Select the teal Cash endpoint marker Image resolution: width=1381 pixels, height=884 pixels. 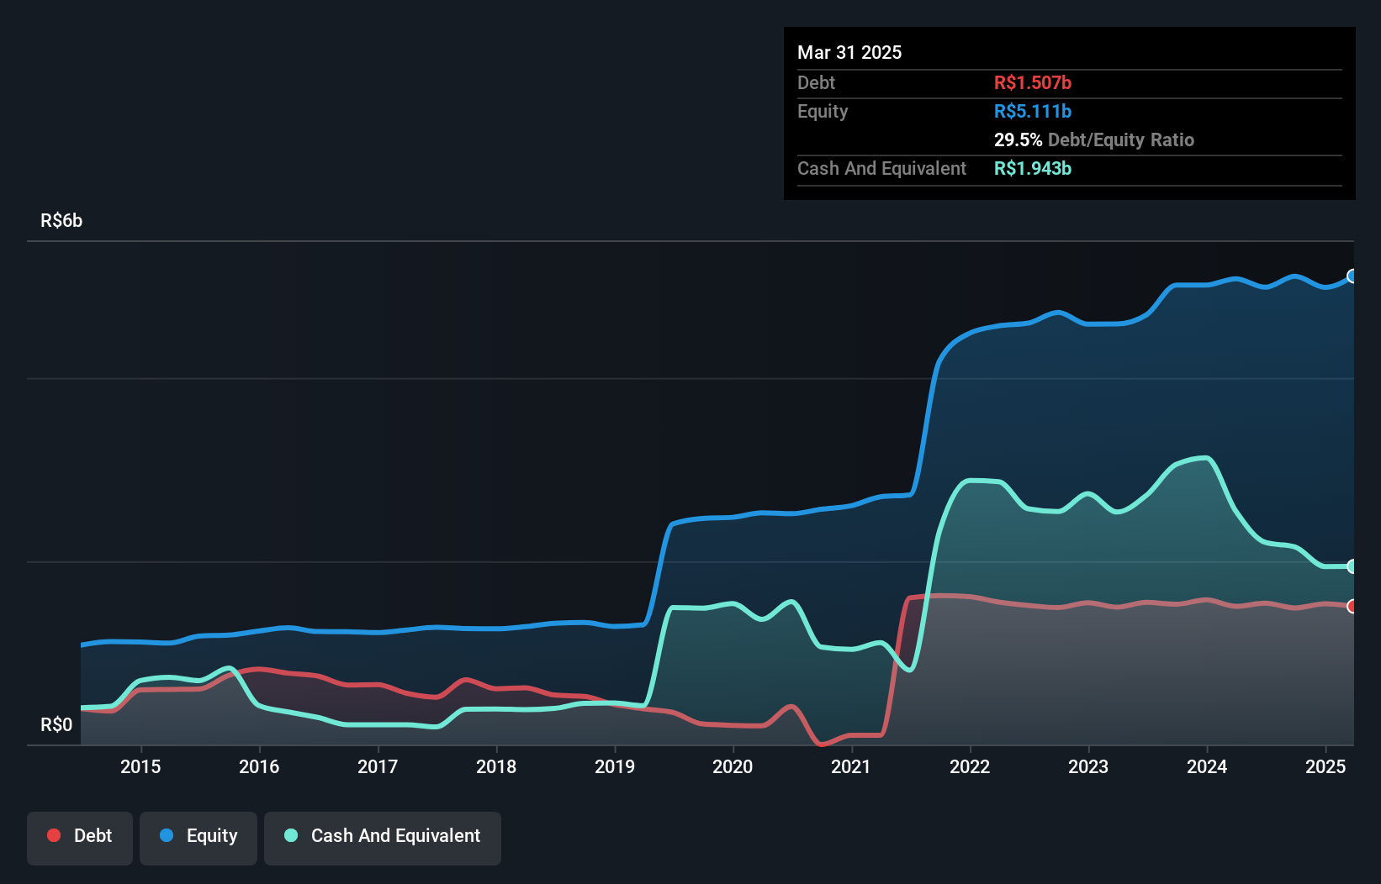click(x=1352, y=566)
